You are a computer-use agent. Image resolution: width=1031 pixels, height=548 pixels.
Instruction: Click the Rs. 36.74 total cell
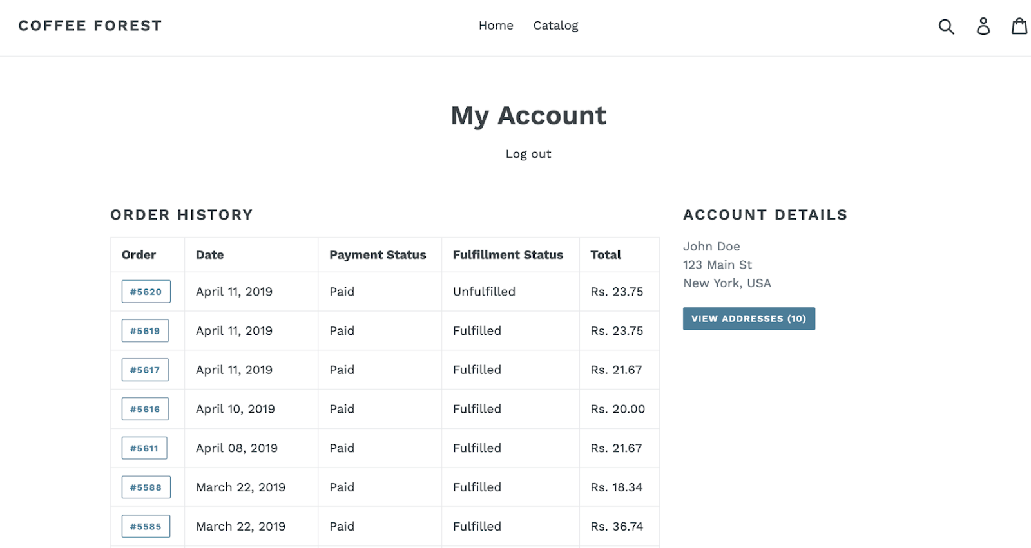[x=617, y=527]
